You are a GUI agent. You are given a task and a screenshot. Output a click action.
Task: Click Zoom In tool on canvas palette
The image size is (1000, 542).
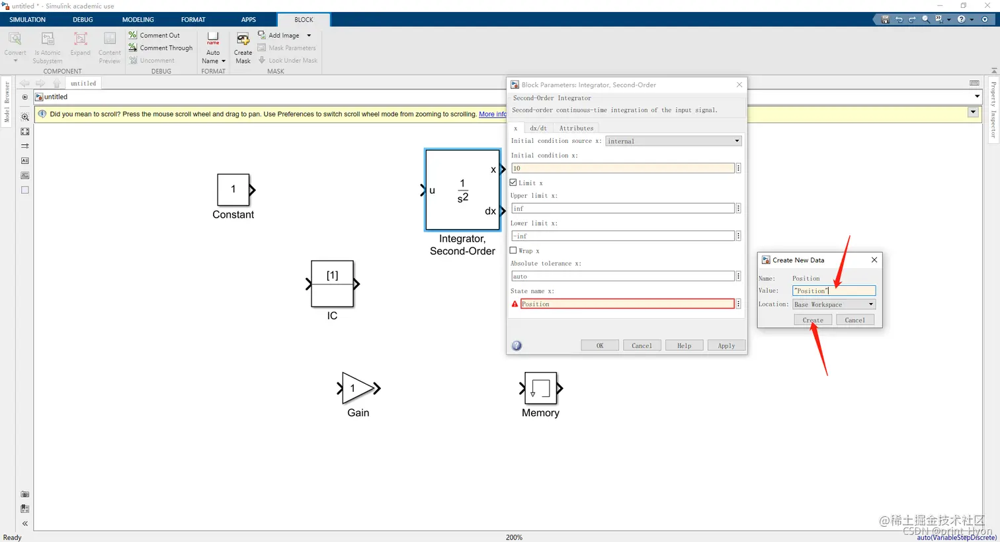[25, 117]
